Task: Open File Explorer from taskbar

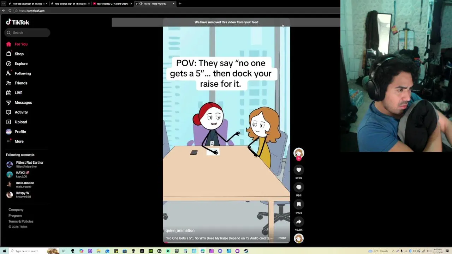Action: tap(98, 251)
